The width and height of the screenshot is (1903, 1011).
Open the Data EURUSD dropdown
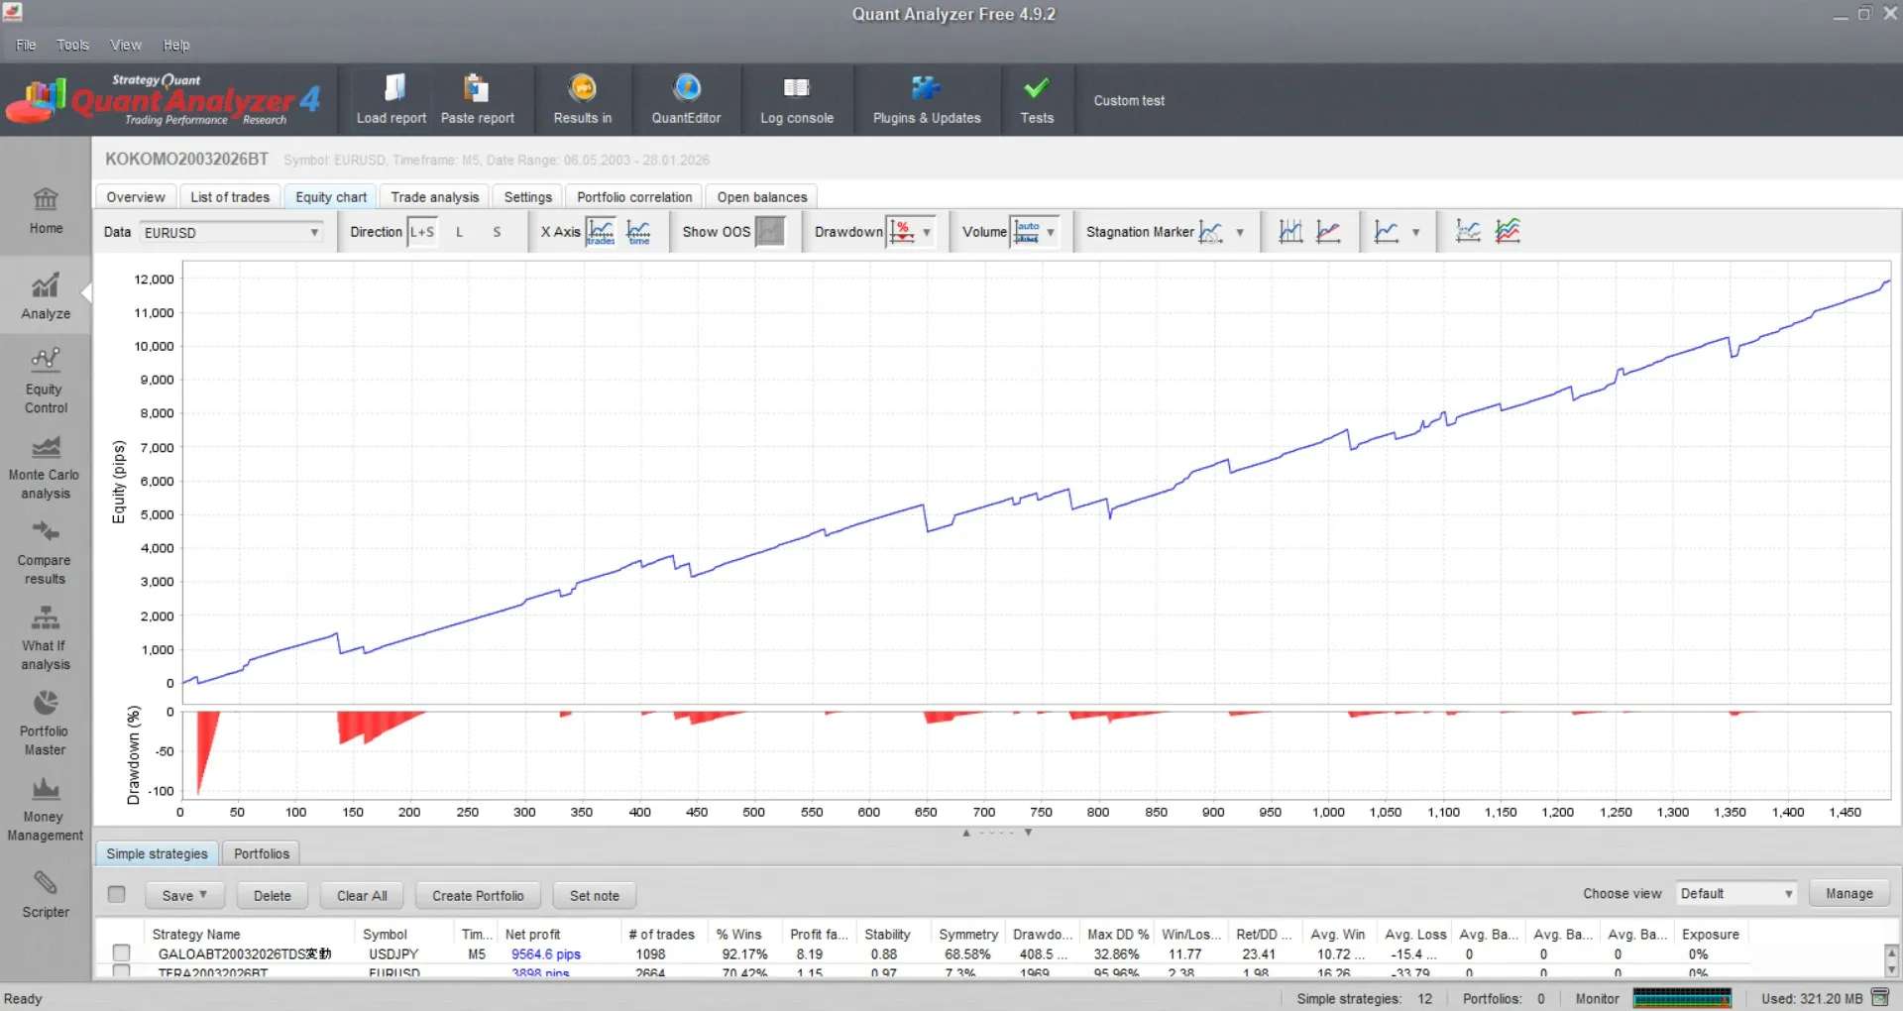coord(232,232)
